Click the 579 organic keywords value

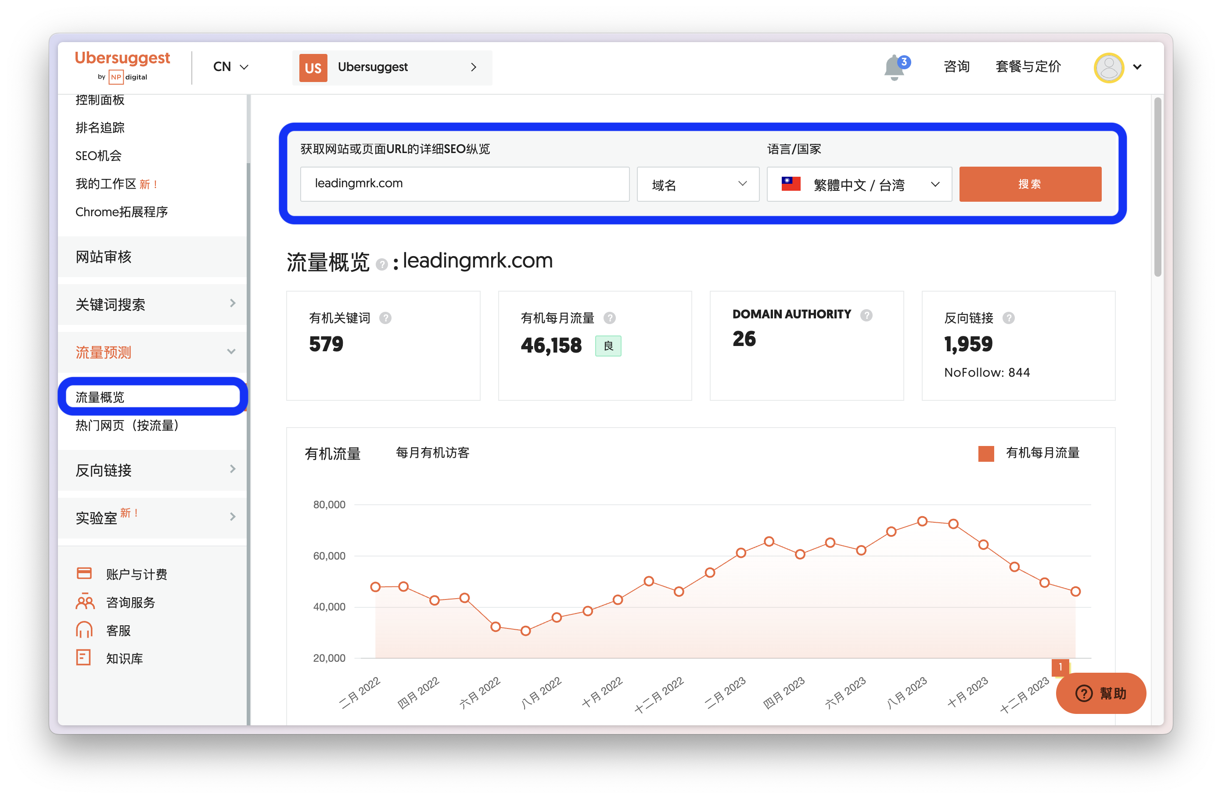[326, 344]
